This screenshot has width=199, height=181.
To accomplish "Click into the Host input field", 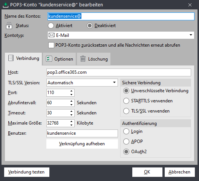I will (119, 72).
